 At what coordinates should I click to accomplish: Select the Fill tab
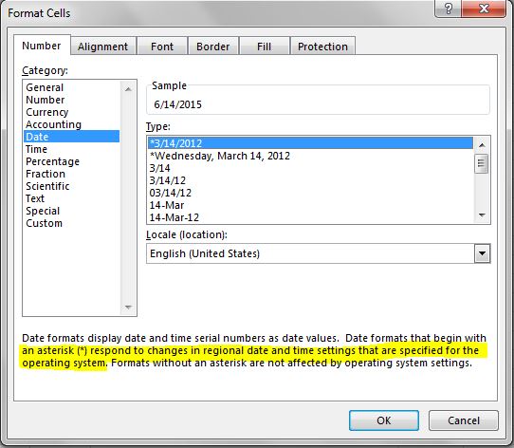click(265, 47)
